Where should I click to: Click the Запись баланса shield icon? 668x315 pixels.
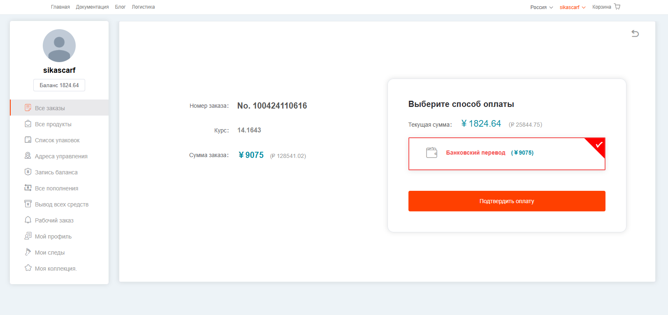pos(28,172)
